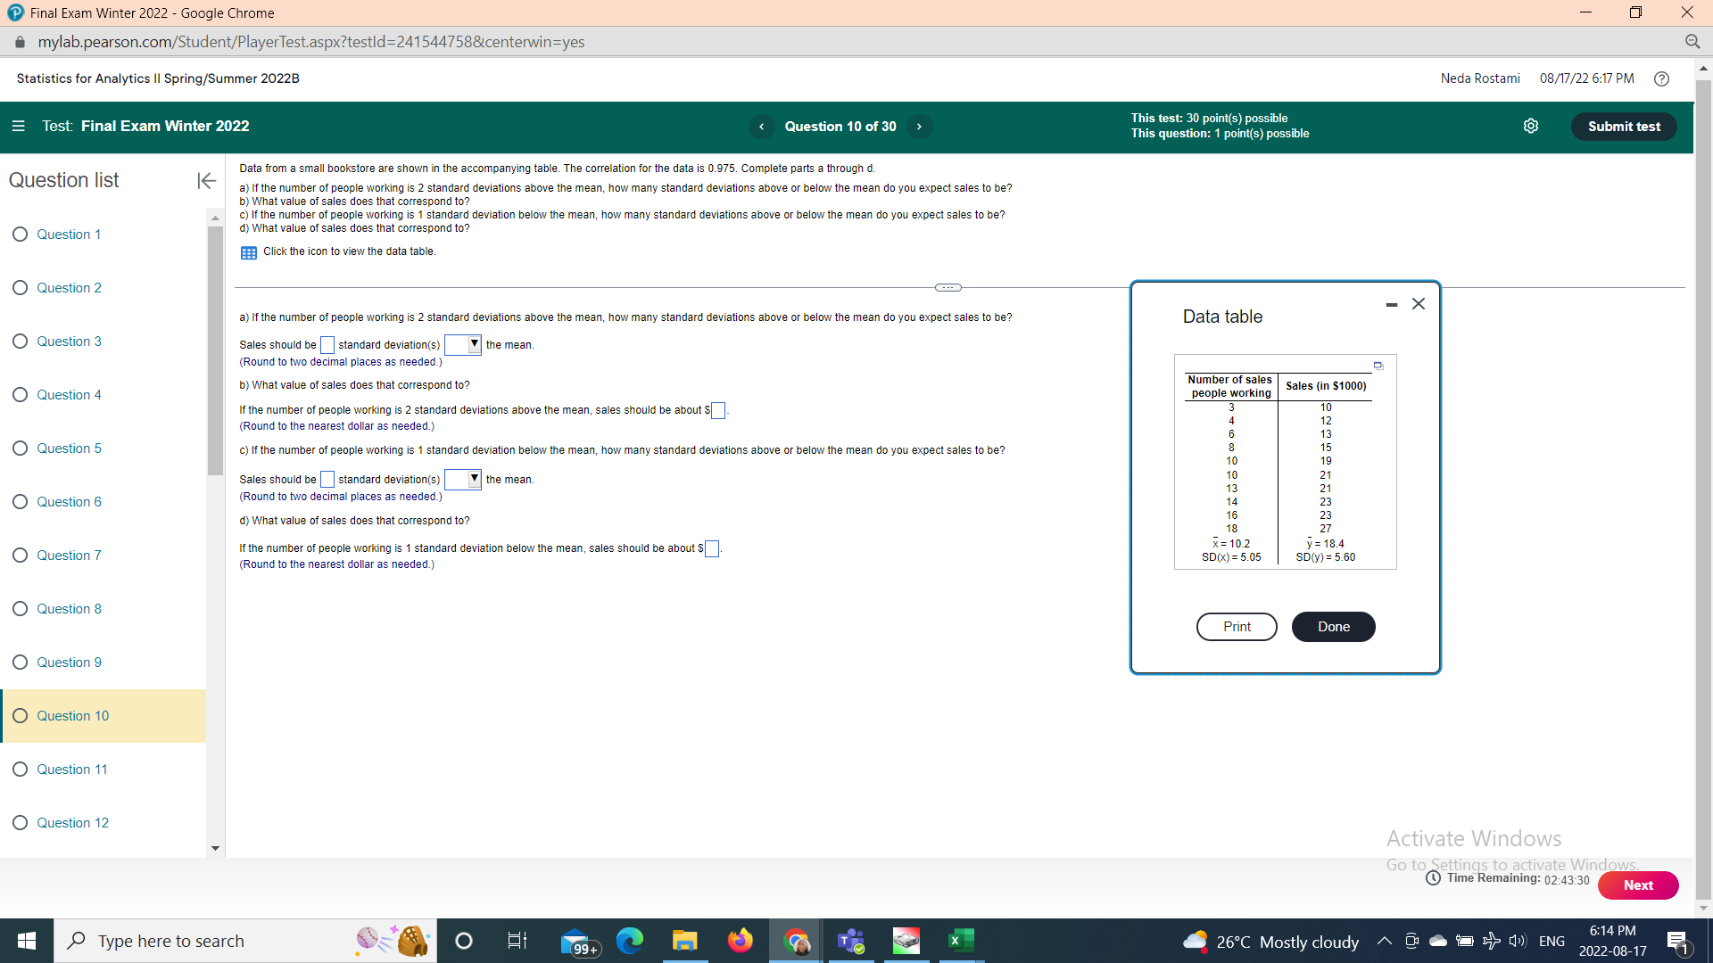Click the pop-out icon on the data table
Screen dimensions: 1713x963
(x=1379, y=366)
